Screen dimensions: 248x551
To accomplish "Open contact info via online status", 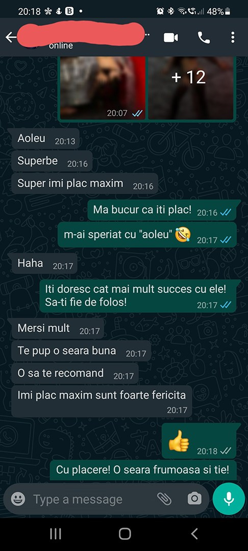I will point(61,46).
